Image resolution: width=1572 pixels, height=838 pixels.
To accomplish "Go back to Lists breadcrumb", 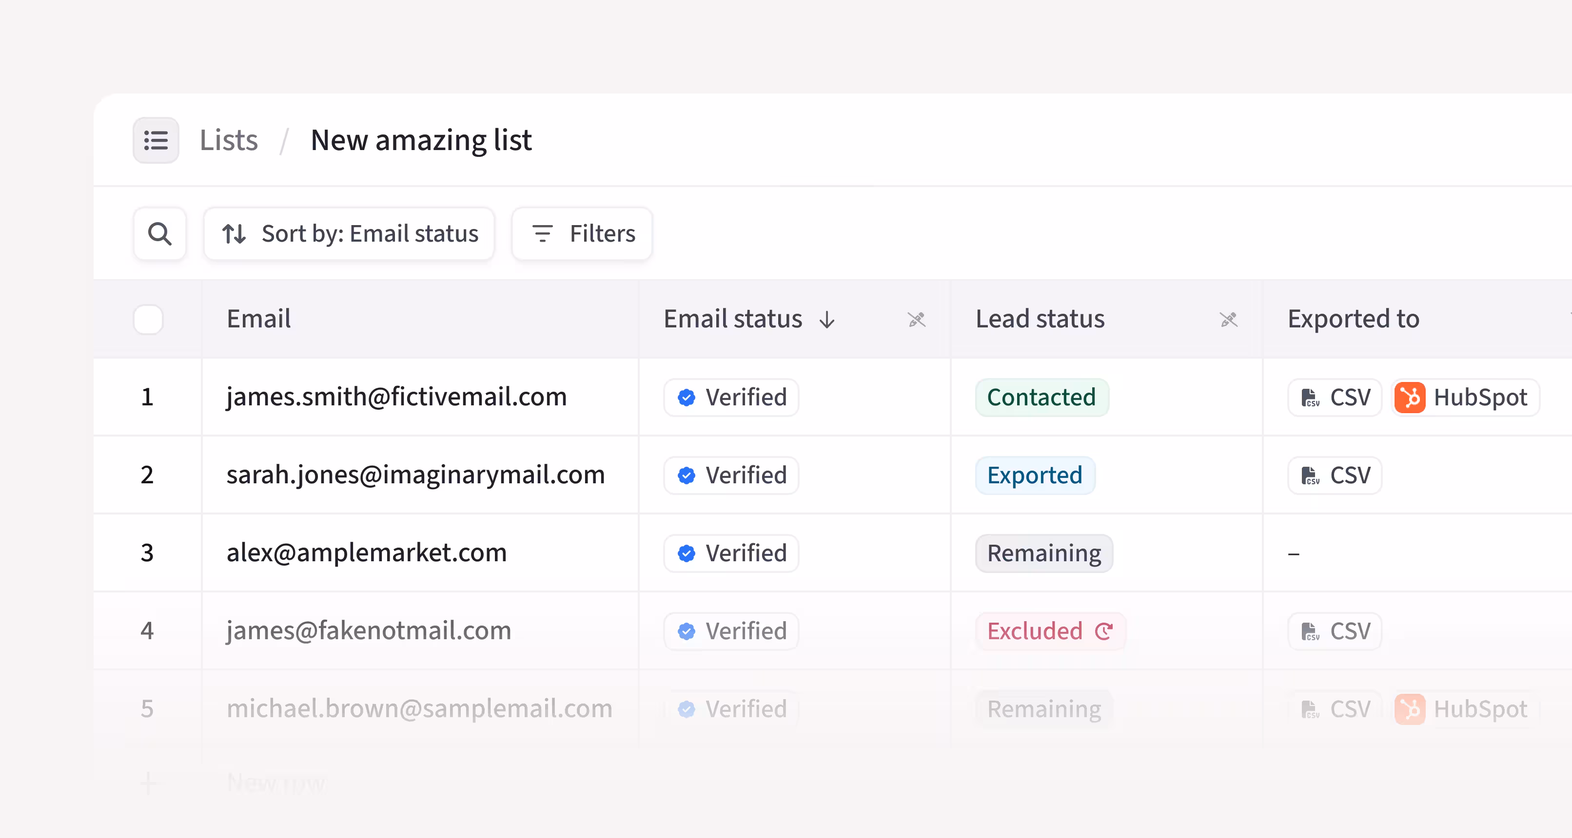I will 229,140.
